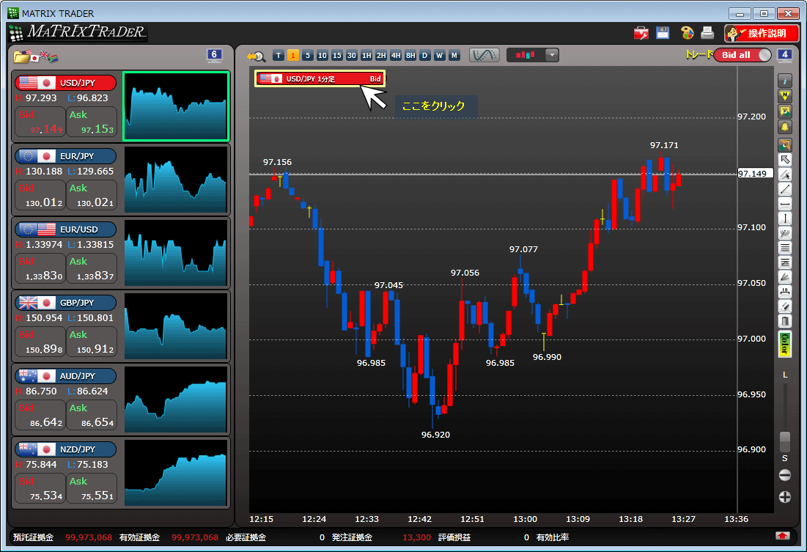Click the EUR/USD currency pair header
The width and height of the screenshot is (807, 552).
(x=65, y=229)
